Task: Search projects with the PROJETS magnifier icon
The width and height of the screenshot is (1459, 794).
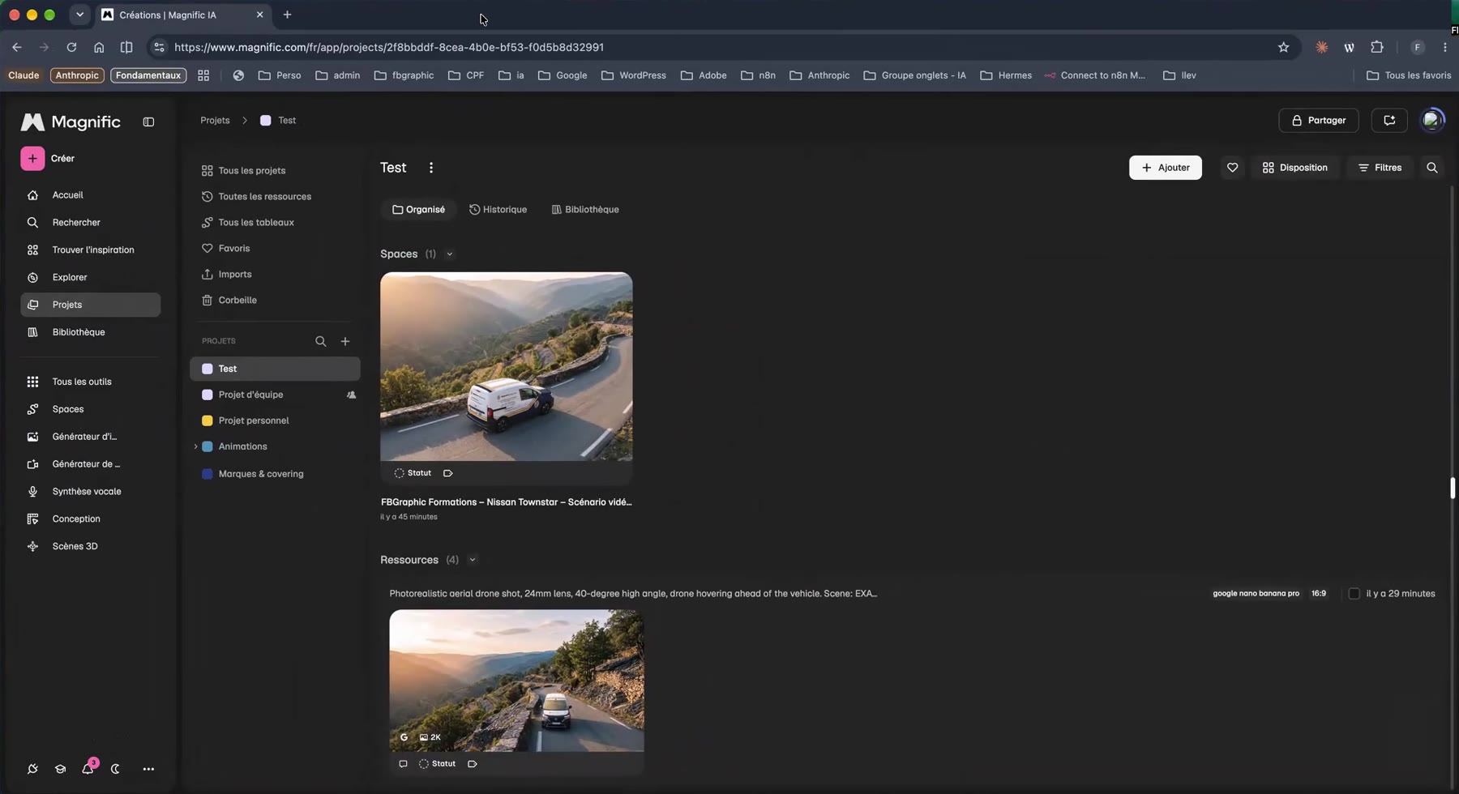Action: [x=321, y=341]
